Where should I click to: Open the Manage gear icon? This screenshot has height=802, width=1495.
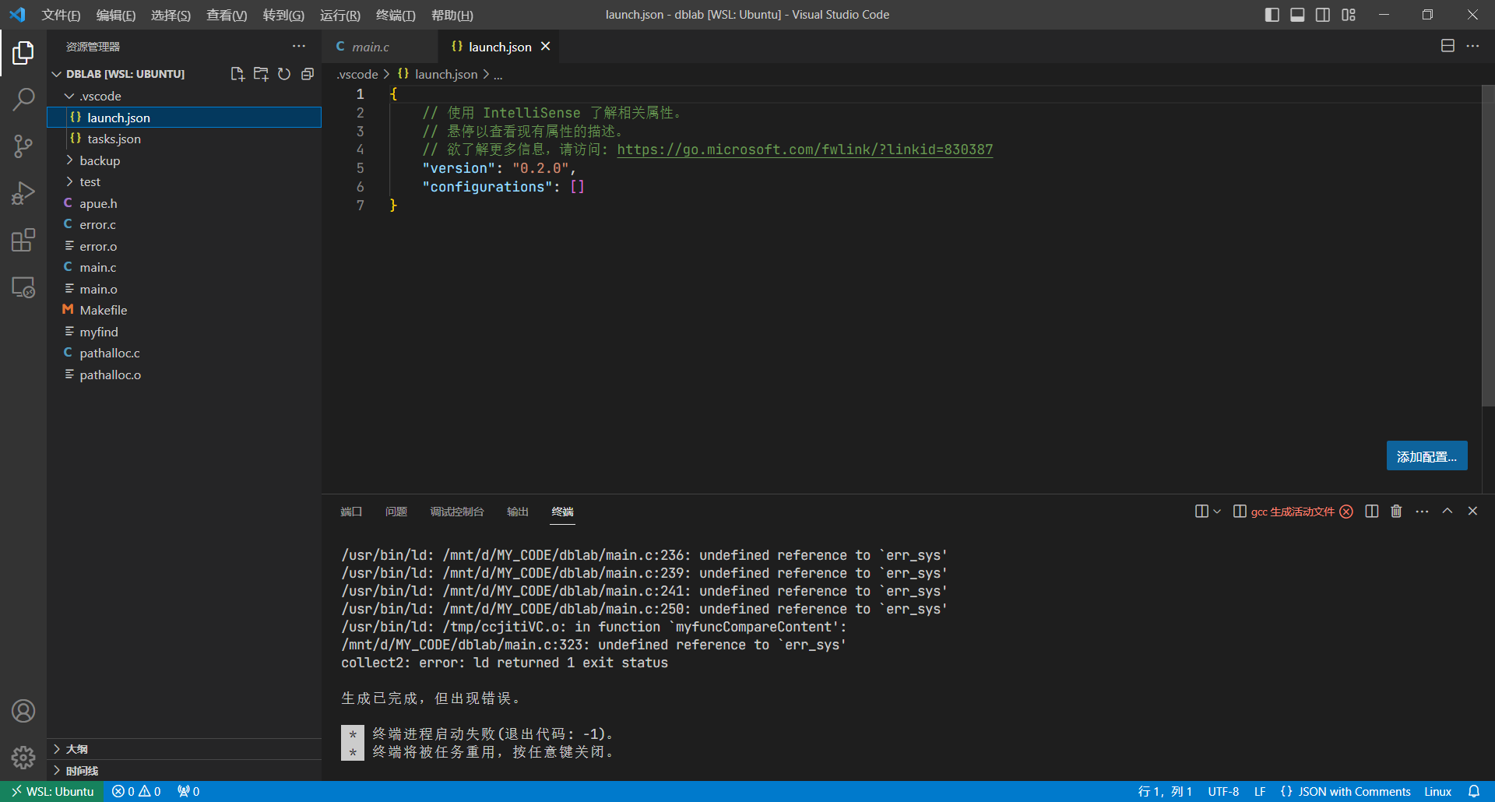pos(23,757)
